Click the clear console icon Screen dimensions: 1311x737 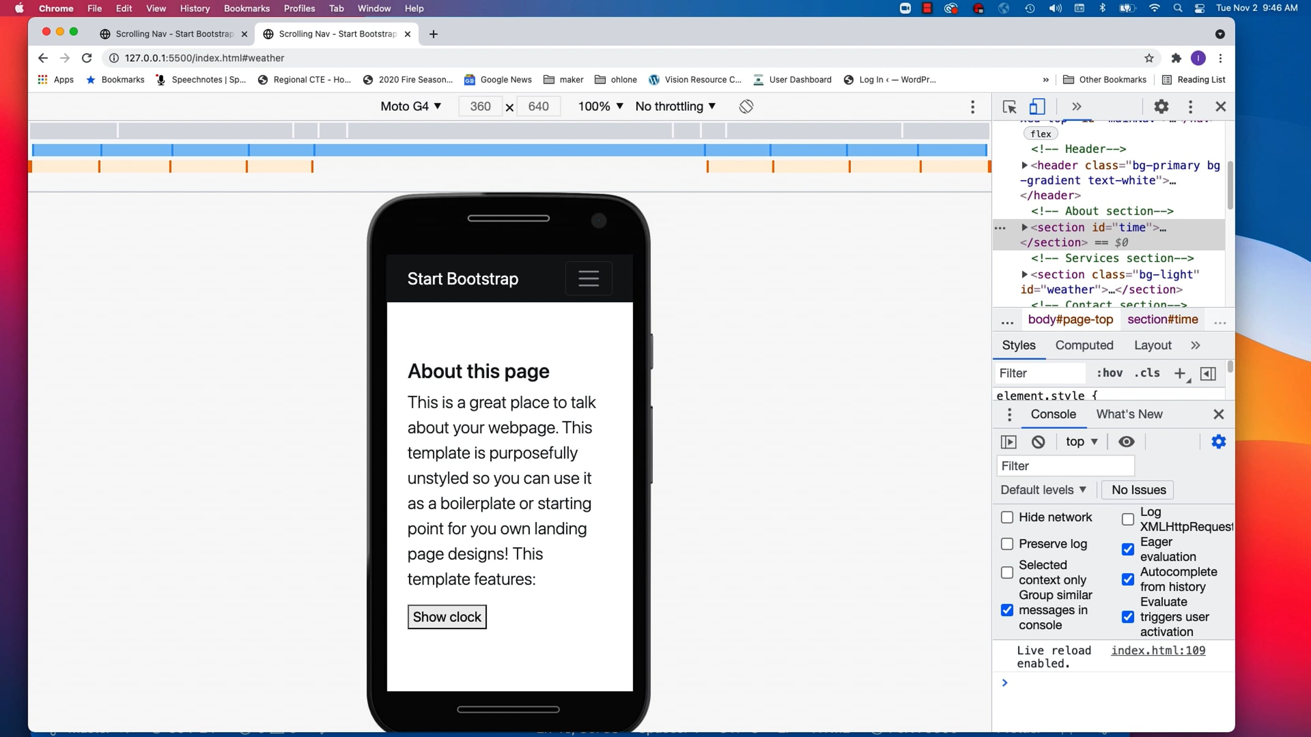pyautogui.click(x=1038, y=442)
